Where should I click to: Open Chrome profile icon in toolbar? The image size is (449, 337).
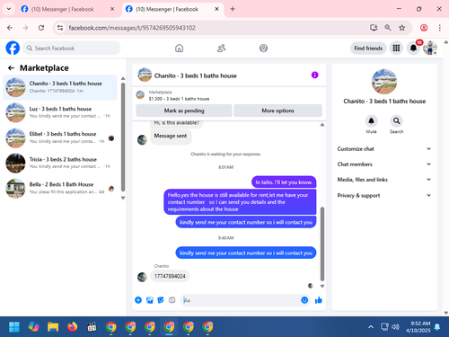(424, 28)
